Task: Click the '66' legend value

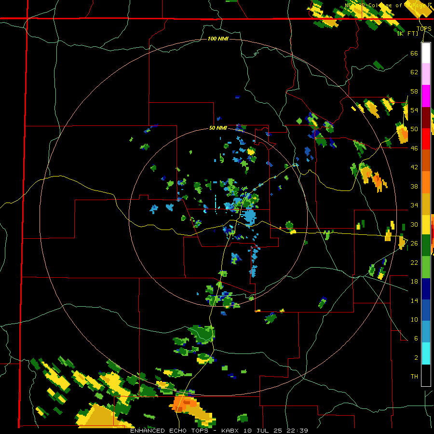Action: click(x=414, y=53)
